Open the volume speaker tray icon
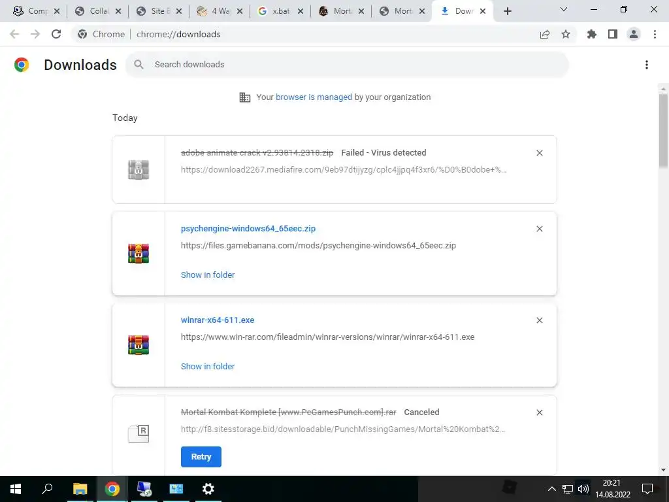This screenshot has width=669, height=502. point(583,489)
